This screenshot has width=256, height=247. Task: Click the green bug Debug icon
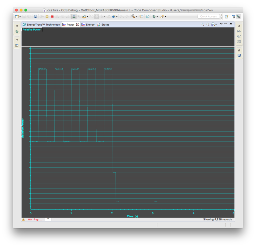click(154, 16)
